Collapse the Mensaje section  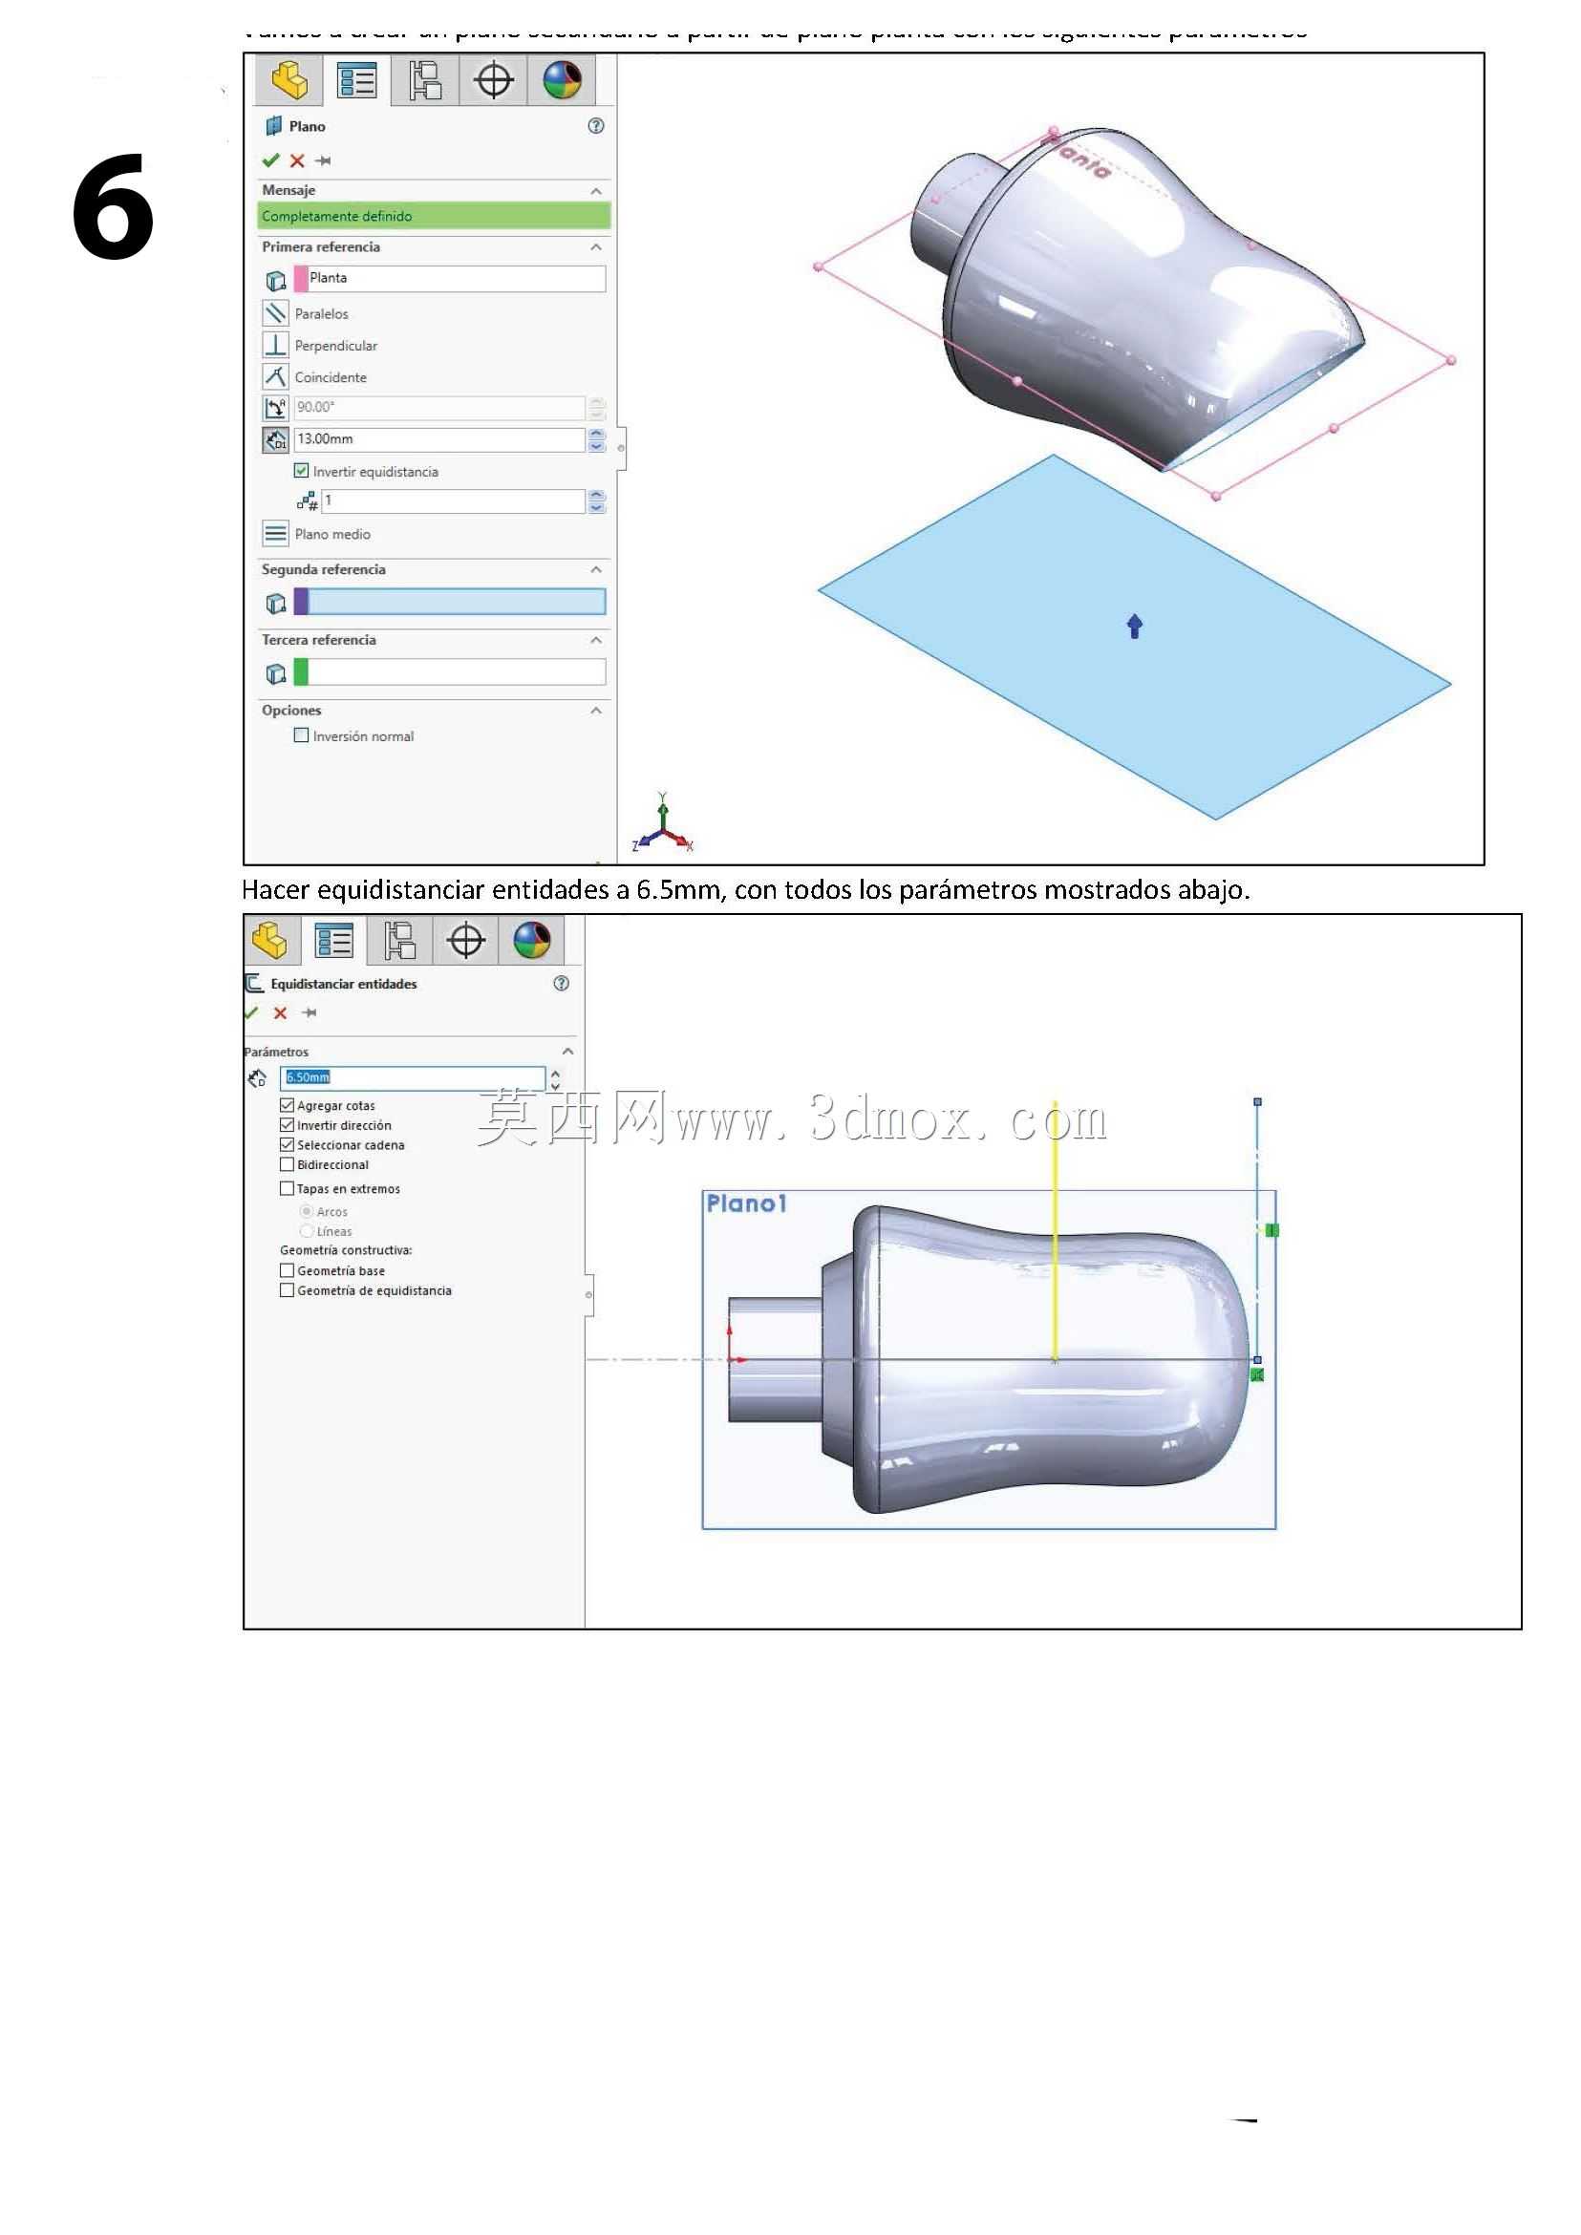pyautogui.click(x=596, y=191)
